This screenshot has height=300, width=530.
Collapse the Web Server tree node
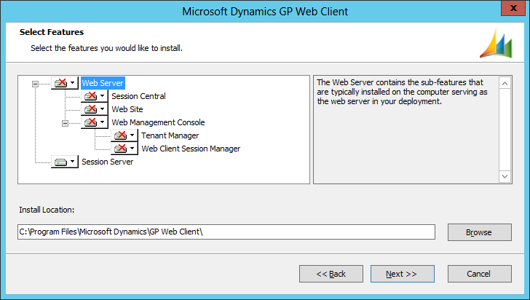tap(35, 83)
